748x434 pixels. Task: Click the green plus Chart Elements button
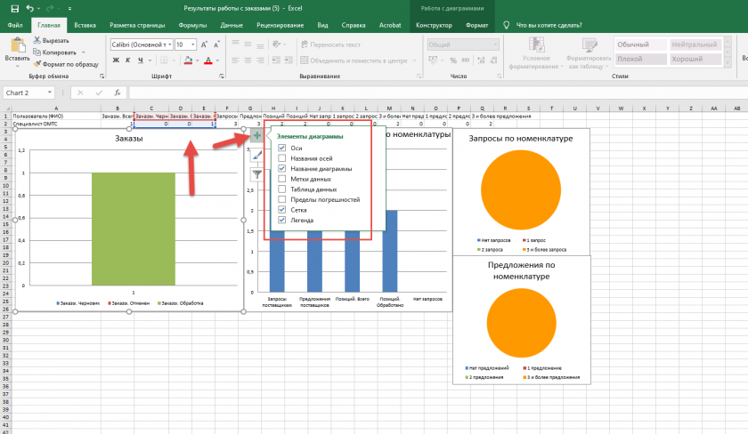256,136
